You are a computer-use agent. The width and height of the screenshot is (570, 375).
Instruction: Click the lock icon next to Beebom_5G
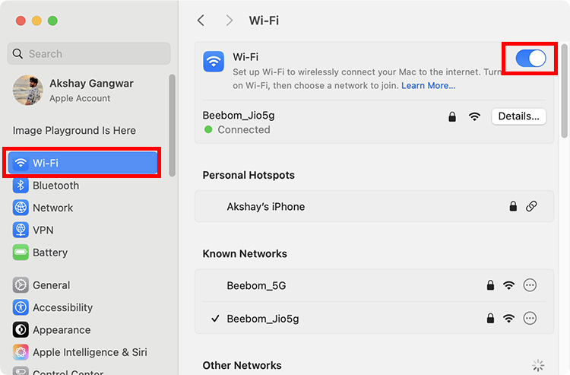point(490,285)
